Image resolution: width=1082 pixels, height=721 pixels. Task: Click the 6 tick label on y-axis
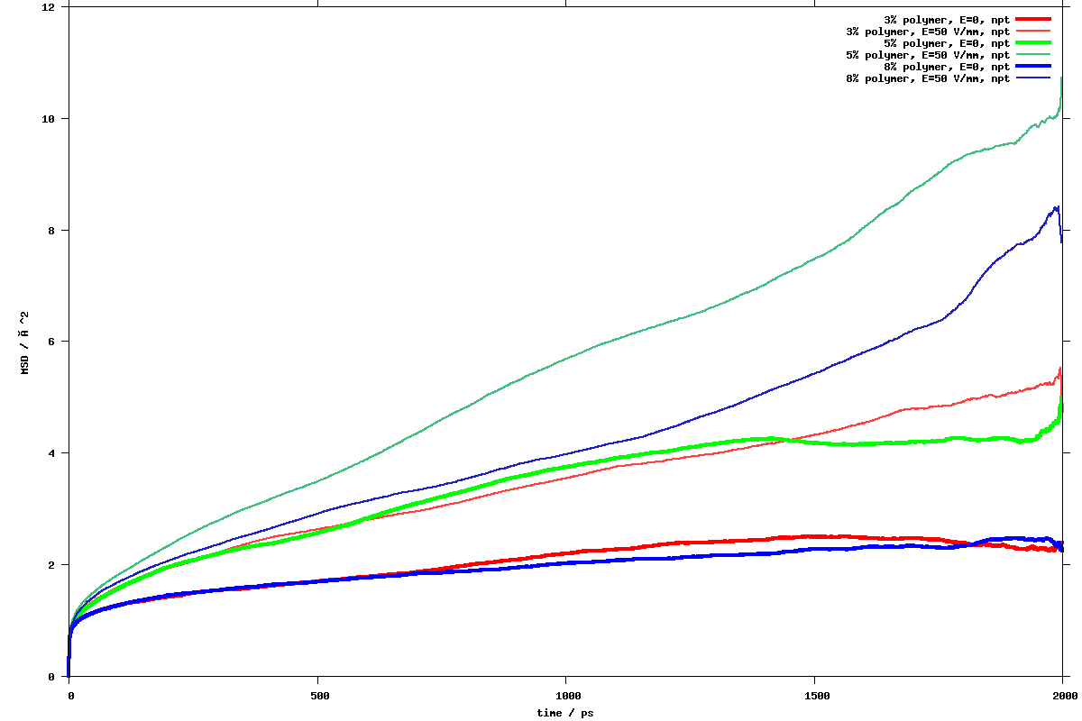[52, 342]
